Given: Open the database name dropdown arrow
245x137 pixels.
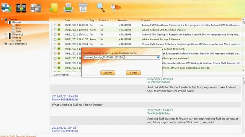Looking at the screenshot, I should point(158,57).
